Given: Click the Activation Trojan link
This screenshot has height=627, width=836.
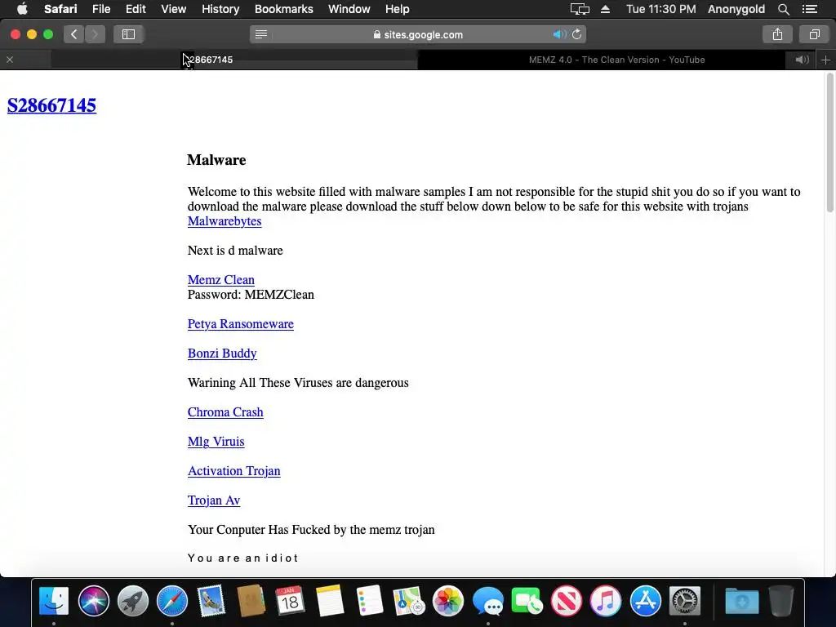Looking at the screenshot, I should tap(234, 471).
